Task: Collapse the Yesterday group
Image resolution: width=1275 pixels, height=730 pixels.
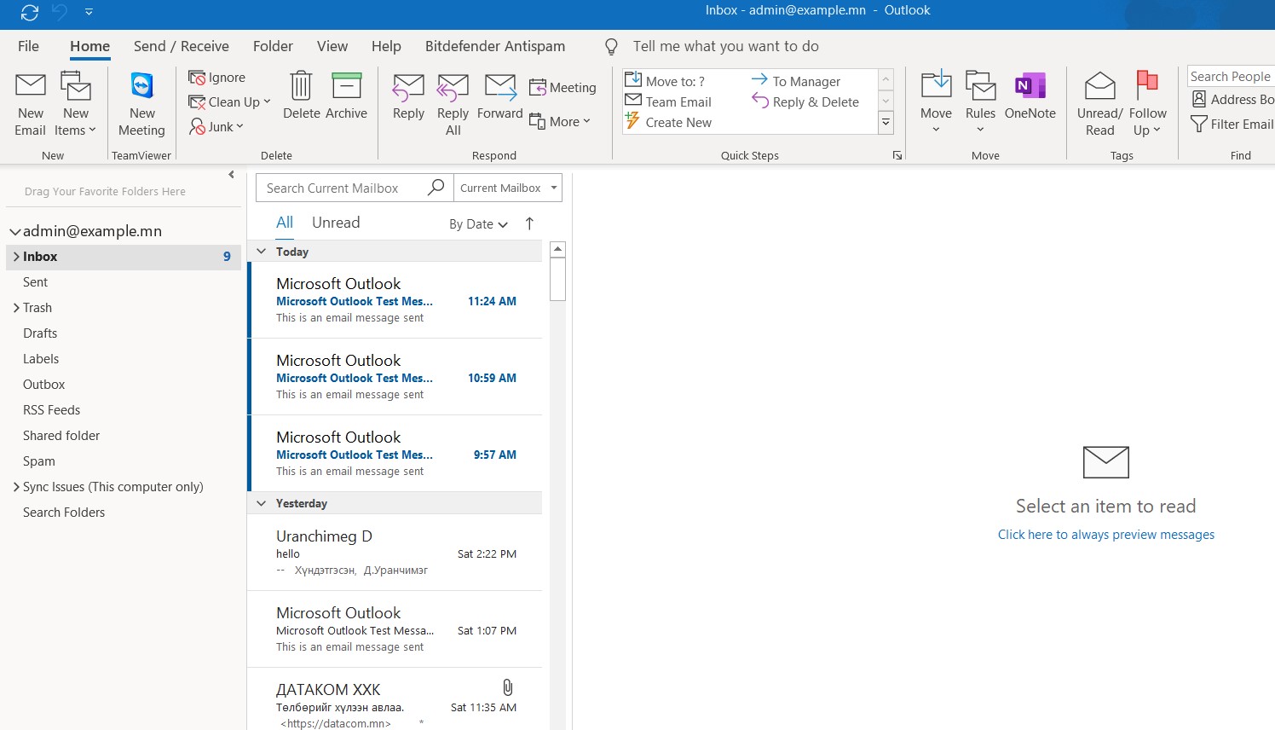Action: point(262,503)
